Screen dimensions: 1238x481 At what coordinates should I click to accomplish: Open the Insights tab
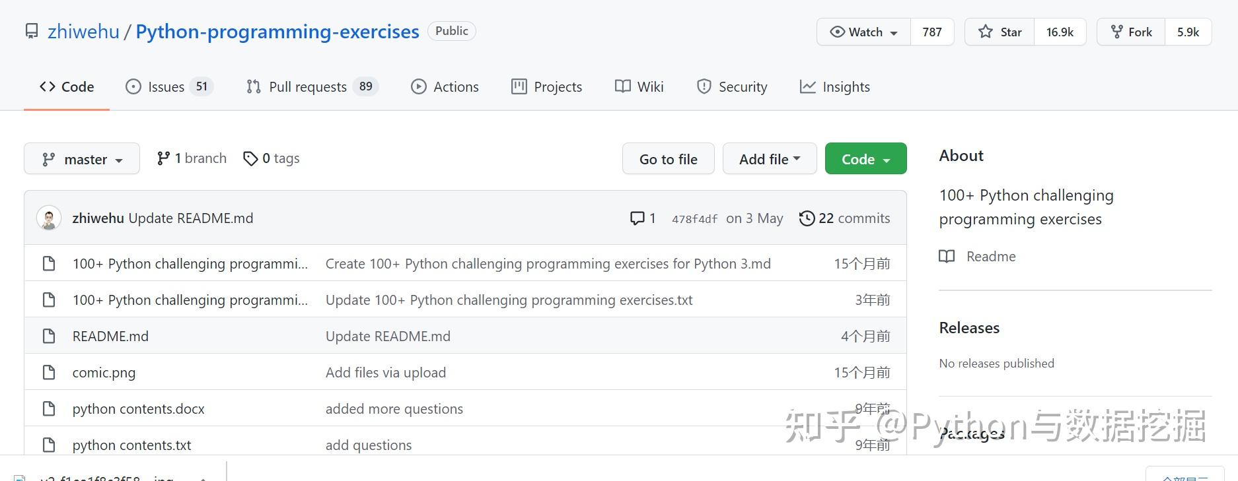click(x=835, y=87)
